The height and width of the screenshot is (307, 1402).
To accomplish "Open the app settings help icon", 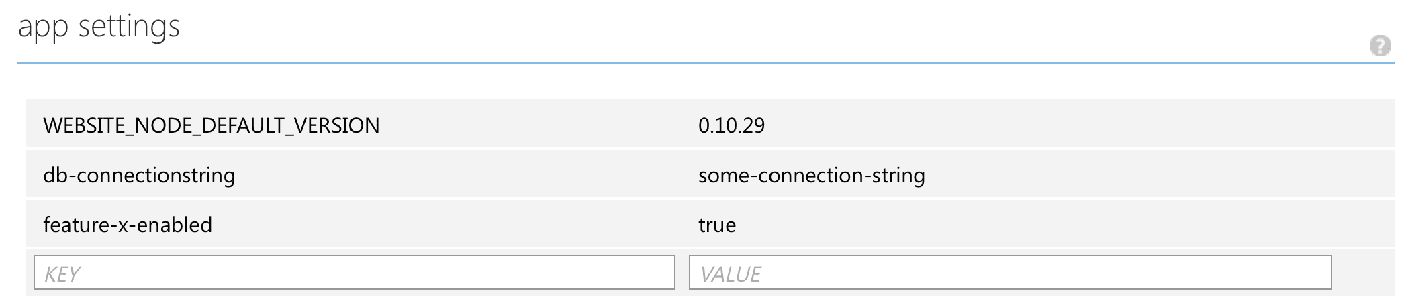I will click(1380, 46).
